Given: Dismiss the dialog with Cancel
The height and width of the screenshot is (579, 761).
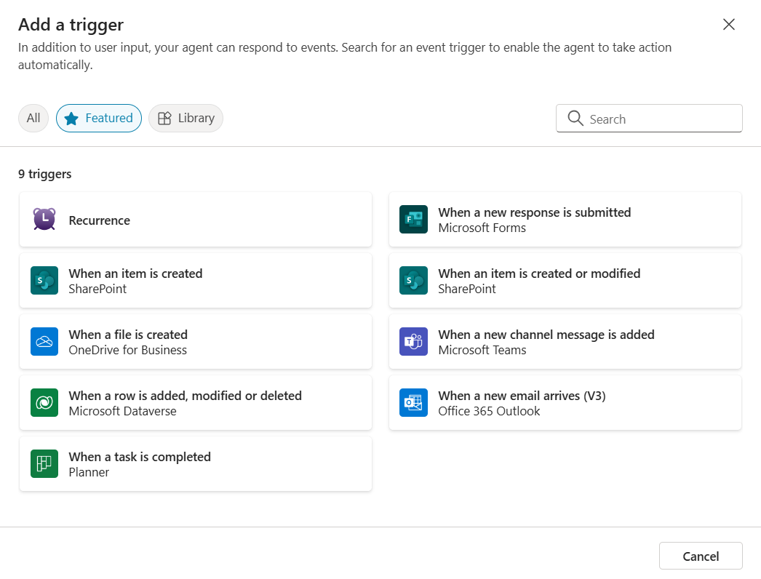Looking at the screenshot, I should (700, 555).
